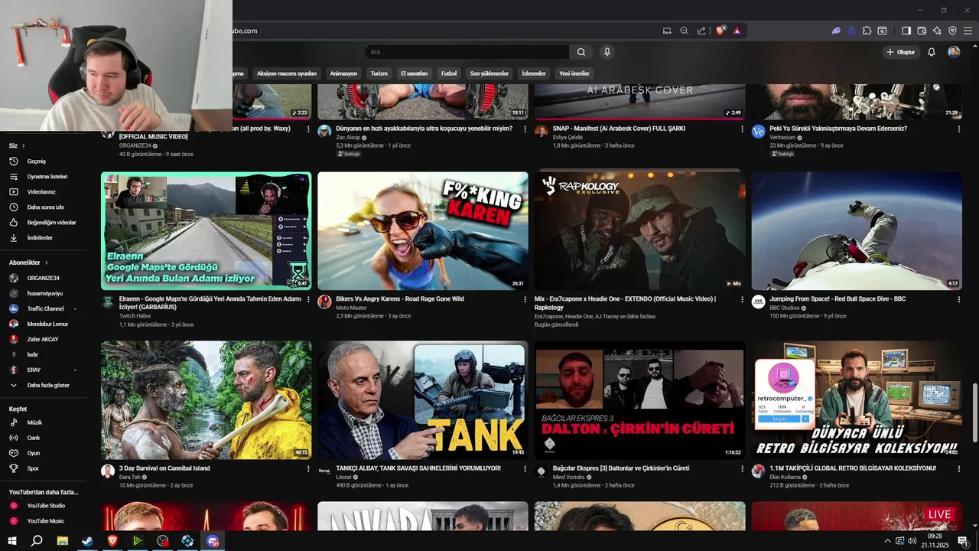Select Animasyon filter chip
979x551 pixels.
coord(343,73)
